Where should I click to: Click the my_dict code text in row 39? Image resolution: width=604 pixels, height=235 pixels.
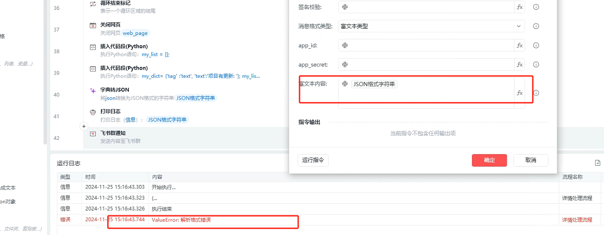201,76
